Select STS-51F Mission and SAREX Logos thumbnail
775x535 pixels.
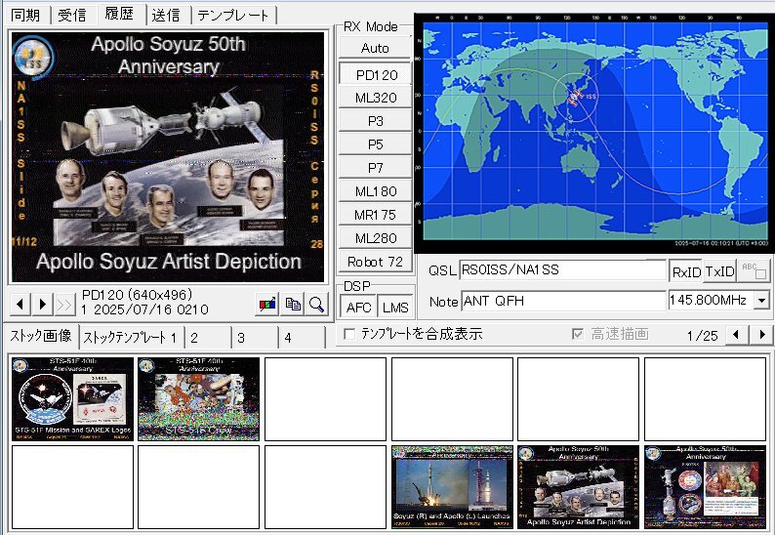click(72, 399)
